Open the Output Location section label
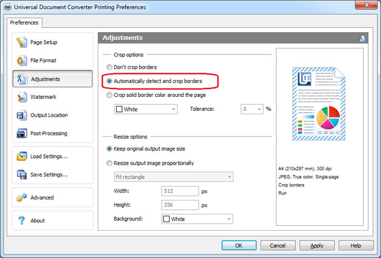Viewport: 381px width, 258px height. coord(49,115)
